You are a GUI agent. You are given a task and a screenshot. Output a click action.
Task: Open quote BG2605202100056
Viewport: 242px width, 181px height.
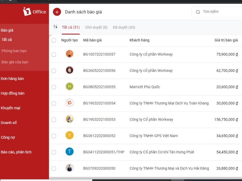coord(99,71)
